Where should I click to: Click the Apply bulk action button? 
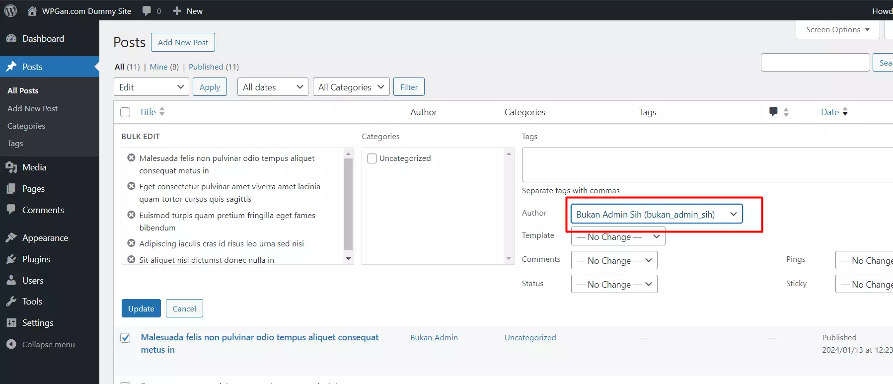pos(210,87)
